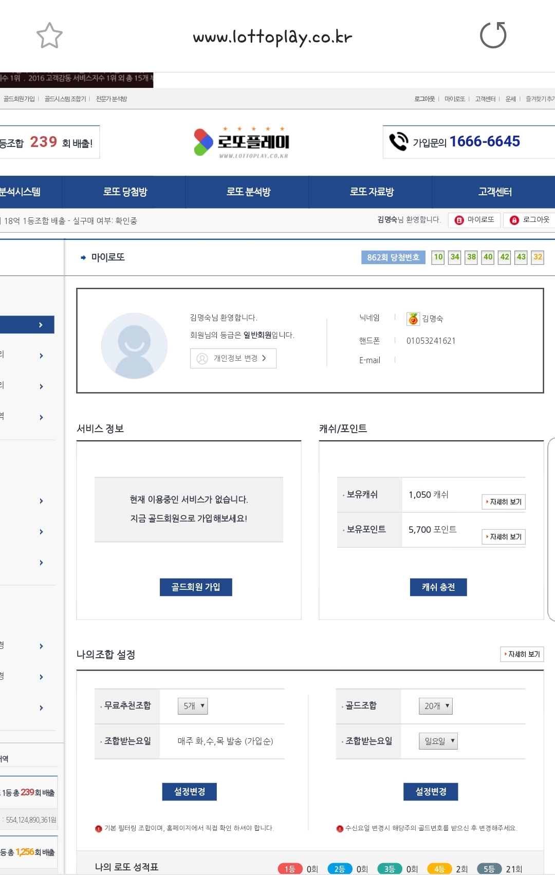Open the 로또 분석방 menu

[248, 192]
